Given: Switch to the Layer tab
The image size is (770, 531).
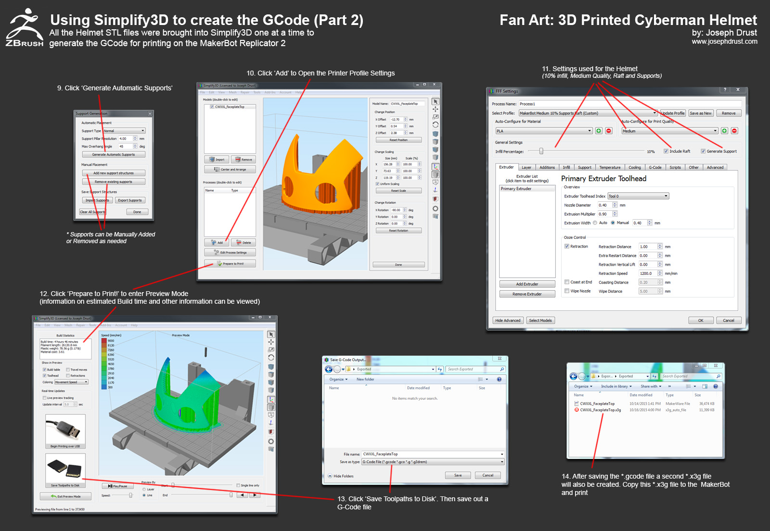Looking at the screenshot, I should (526, 167).
